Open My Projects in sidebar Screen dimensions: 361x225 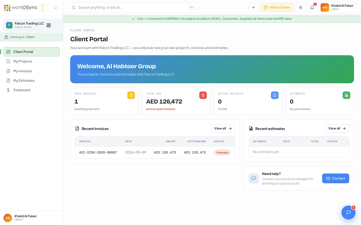coord(32,61)
